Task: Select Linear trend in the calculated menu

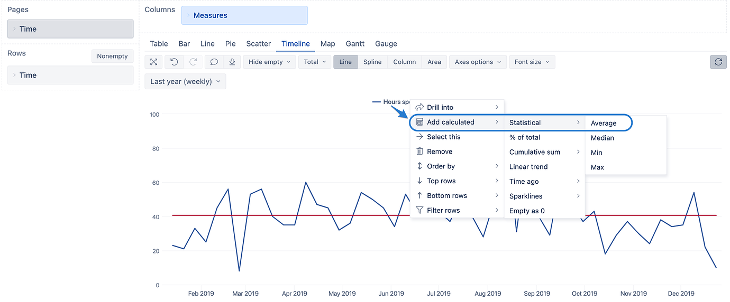Action: 528,167
